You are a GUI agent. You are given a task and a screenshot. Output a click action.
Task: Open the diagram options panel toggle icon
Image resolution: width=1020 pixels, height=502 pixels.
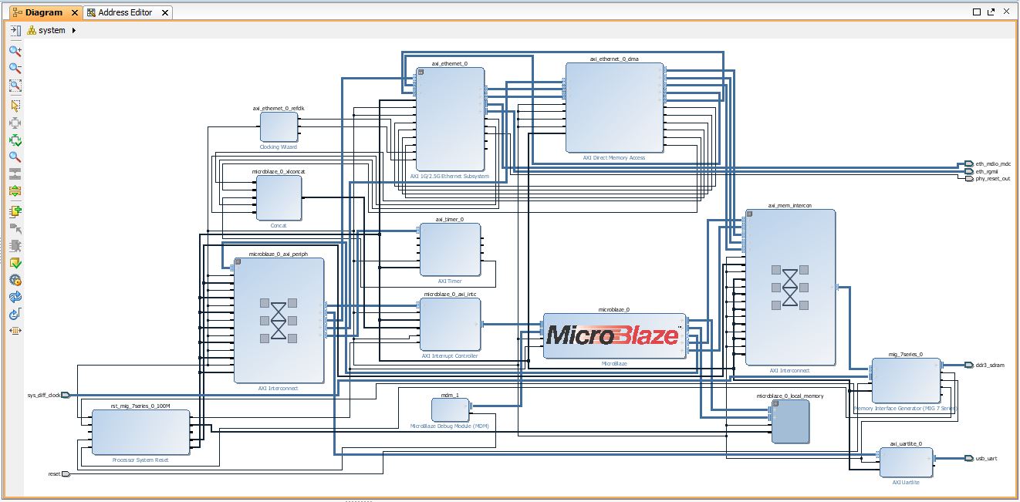click(x=15, y=30)
